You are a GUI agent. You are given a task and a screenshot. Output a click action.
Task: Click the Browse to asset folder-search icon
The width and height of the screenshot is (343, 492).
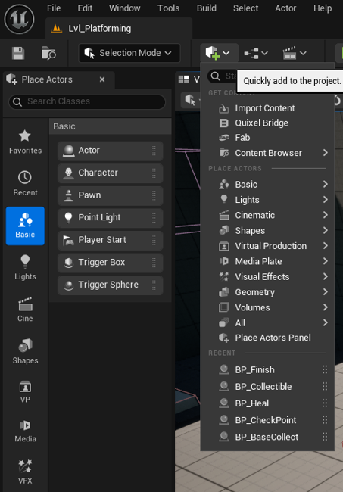(x=48, y=53)
